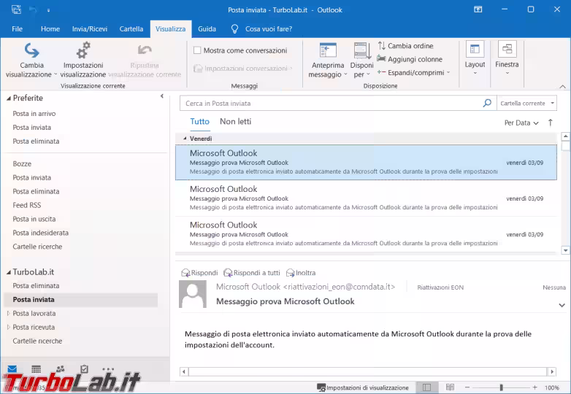This screenshot has height=394, width=571.
Task: Collapse the Venerdì message group
Action: 185,138
